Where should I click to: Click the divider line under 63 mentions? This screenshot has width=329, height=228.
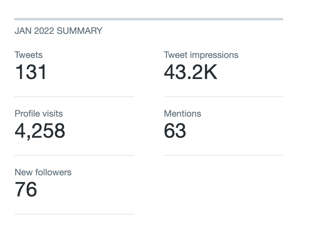click(223, 155)
